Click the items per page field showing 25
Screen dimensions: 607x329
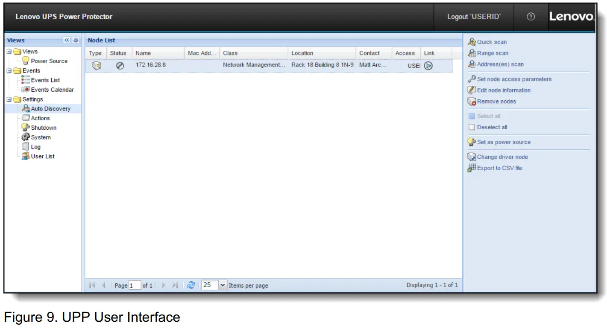[209, 285]
